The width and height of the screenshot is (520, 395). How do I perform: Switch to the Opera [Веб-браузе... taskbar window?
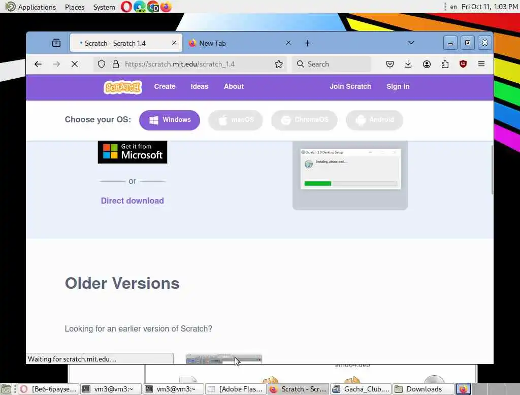[48, 389]
